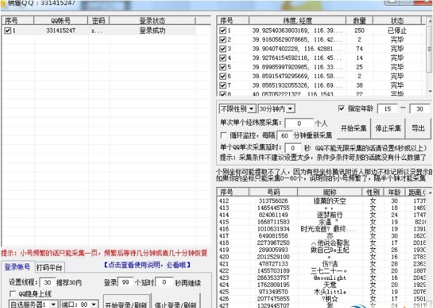Select the 登录成功 status cell
433x308 pixels.
(152, 31)
